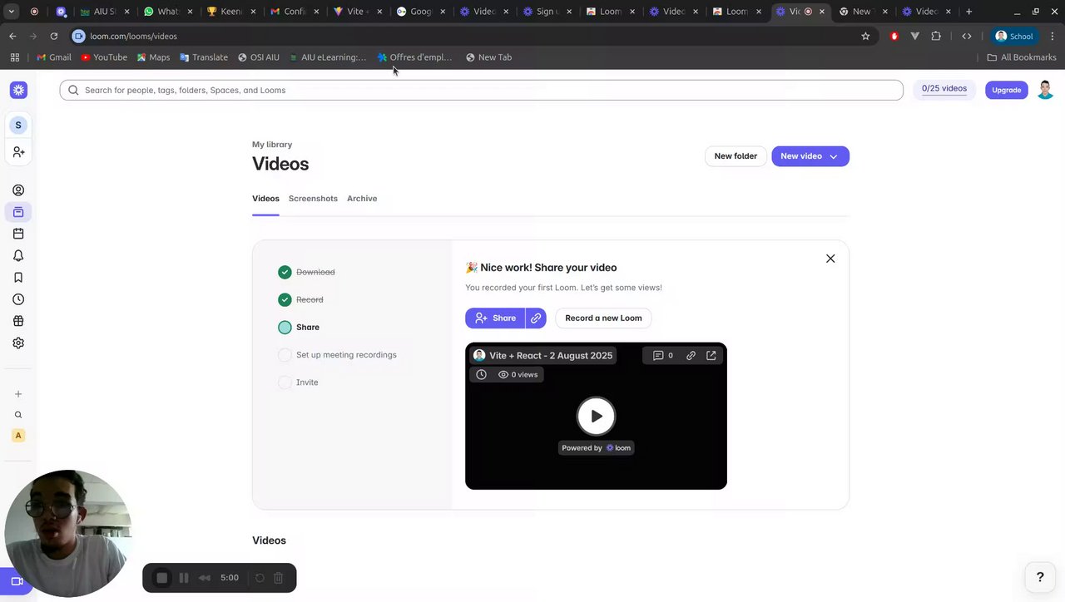Click the search bar for Looms
Image resolution: width=1065 pixels, height=602 pixels.
point(481,90)
